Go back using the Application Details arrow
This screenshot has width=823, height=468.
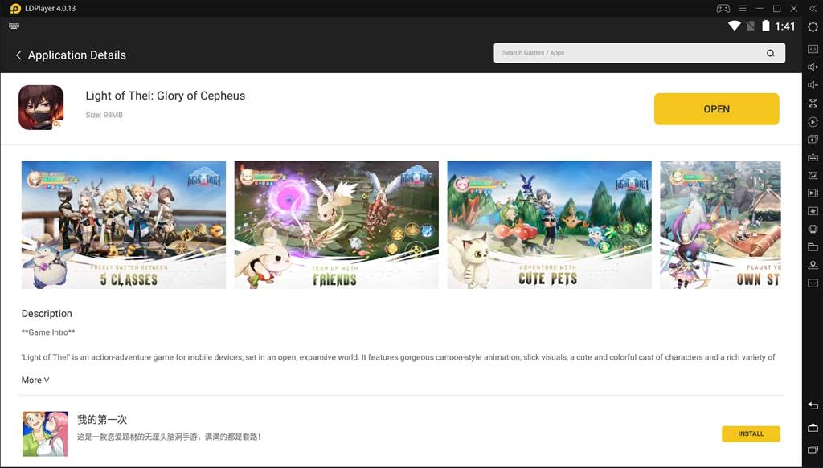[x=18, y=55]
